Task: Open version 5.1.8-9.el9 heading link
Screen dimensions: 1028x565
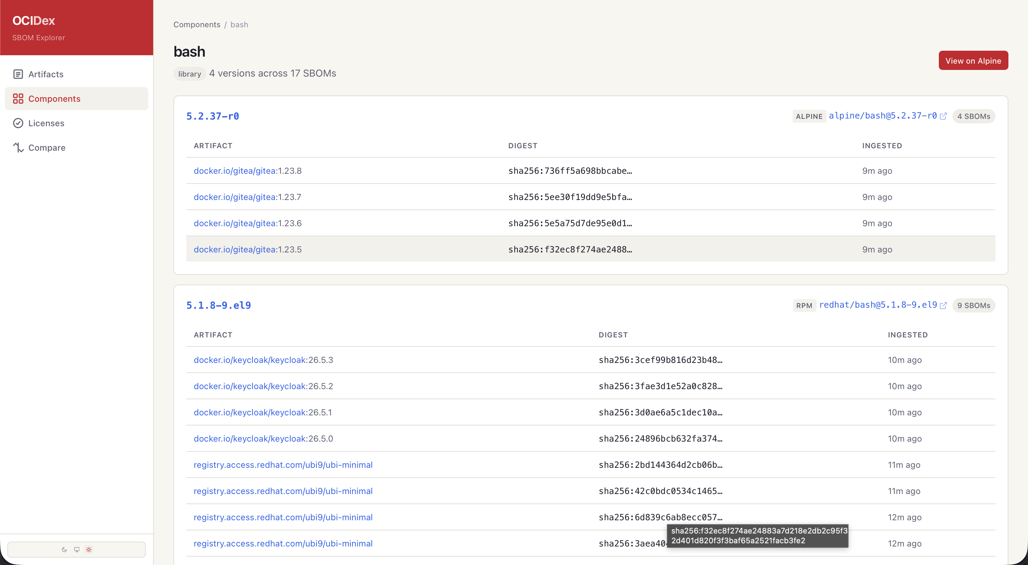Action: [x=218, y=305]
